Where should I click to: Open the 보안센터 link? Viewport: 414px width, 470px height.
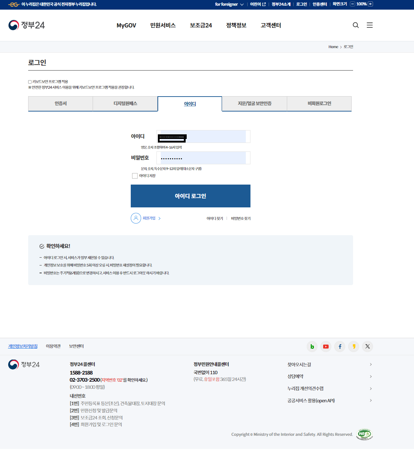[x=76, y=346]
